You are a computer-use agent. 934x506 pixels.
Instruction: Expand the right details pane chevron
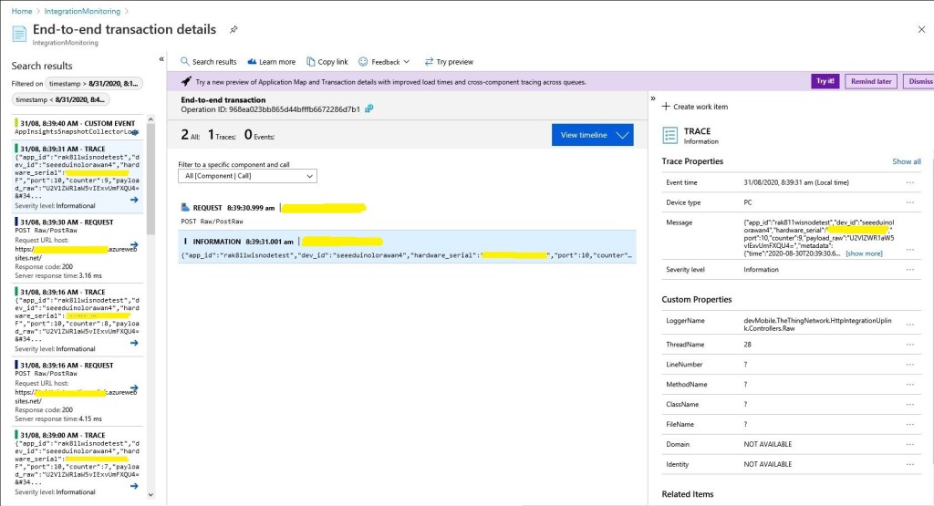click(x=653, y=98)
